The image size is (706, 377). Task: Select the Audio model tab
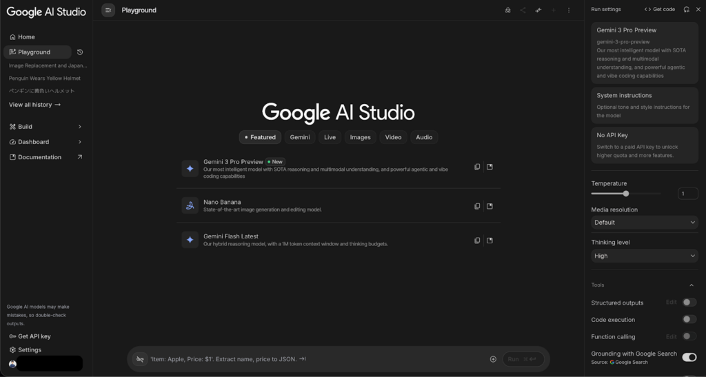click(x=424, y=137)
